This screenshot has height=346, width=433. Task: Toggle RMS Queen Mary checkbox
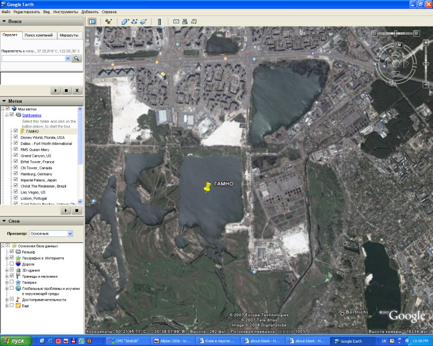tap(16, 149)
